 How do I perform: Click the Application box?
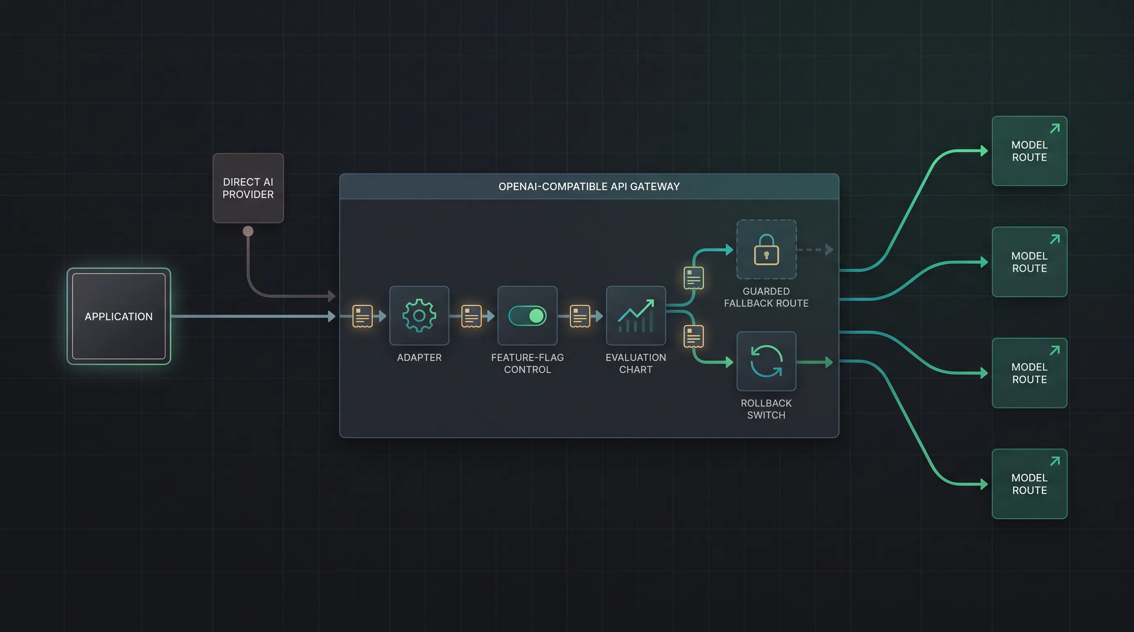(x=119, y=316)
